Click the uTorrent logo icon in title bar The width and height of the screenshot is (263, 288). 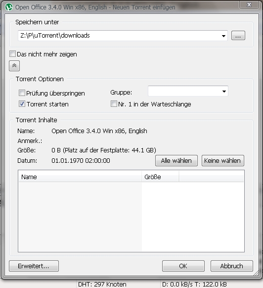[x=8, y=7]
